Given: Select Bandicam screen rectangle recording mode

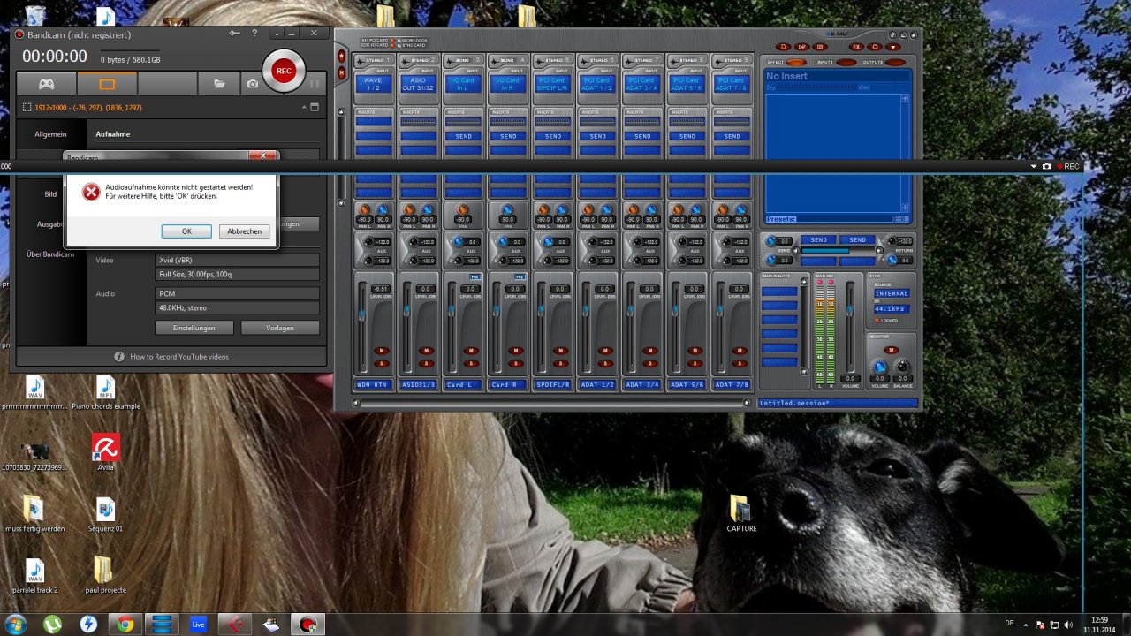Looking at the screenshot, I should (x=107, y=84).
